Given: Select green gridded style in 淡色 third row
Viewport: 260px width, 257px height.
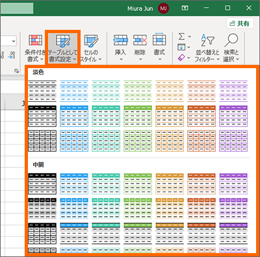Looking at the screenshot, I should (138, 141).
